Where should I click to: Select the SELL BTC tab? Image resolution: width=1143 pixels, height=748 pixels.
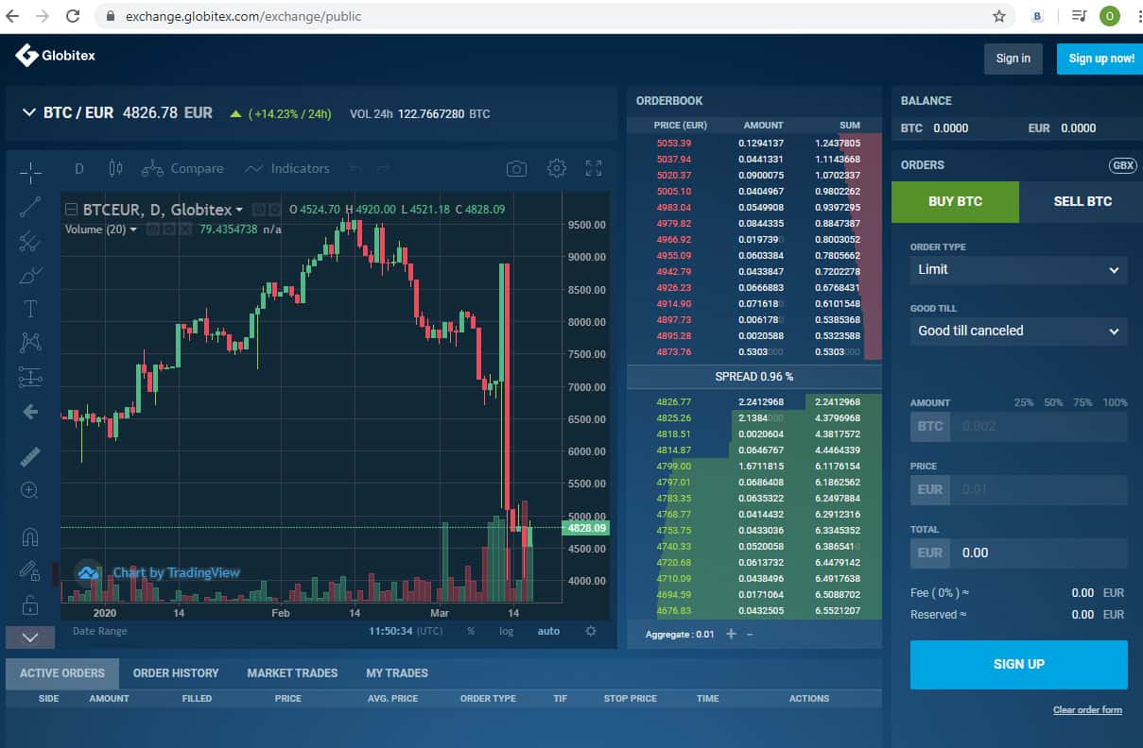click(x=1082, y=201)
